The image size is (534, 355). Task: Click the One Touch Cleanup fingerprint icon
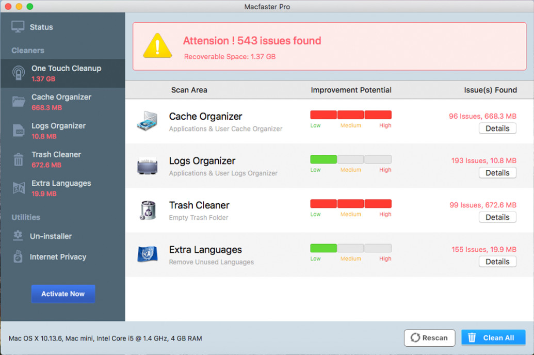pyautogui.click(x=19, y=73)
